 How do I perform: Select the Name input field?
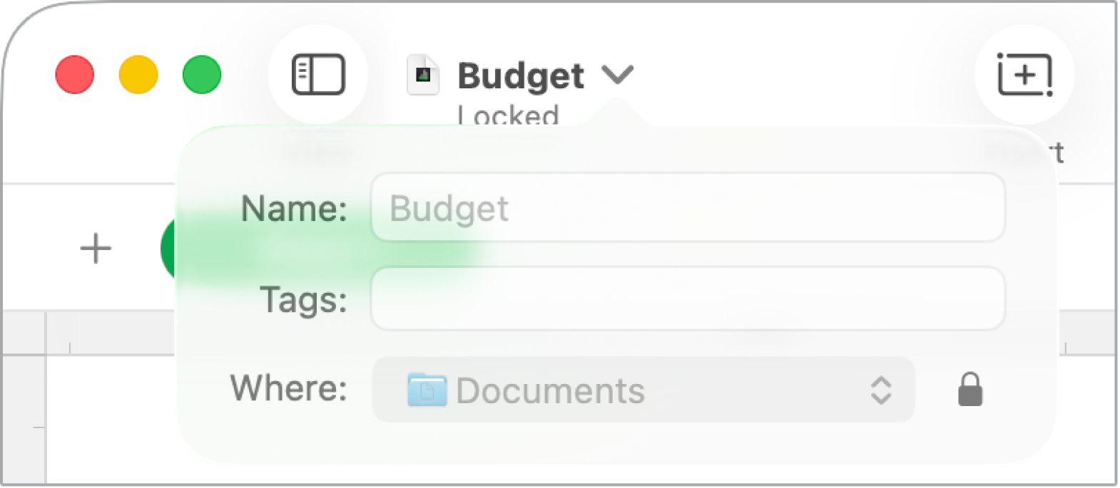pyautogui.click(x=688, y=208)
